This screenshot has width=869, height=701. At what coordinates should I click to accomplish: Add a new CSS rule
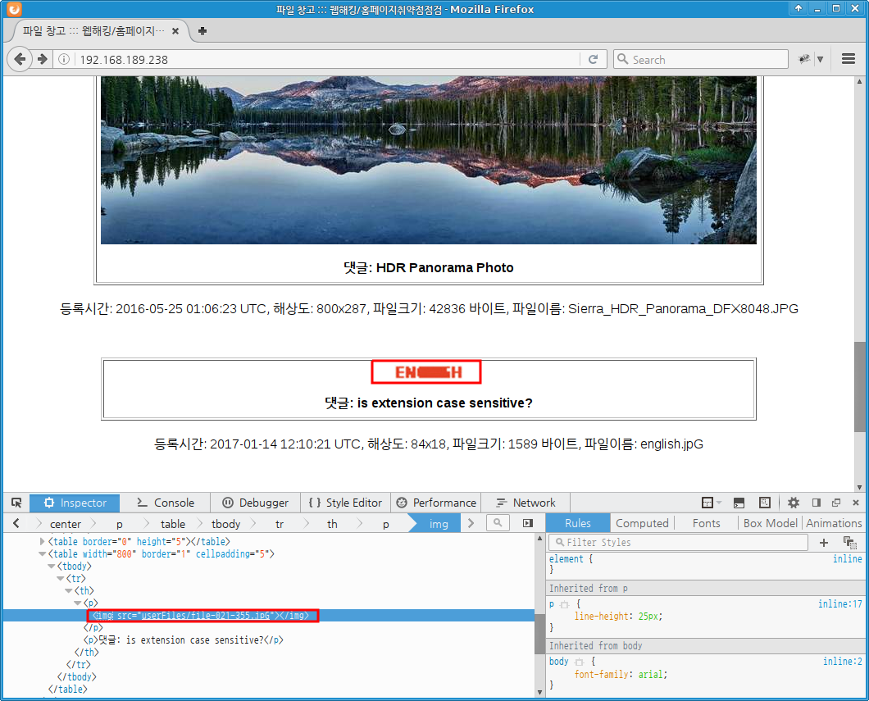pyautogui.click(x=824, y=543)
